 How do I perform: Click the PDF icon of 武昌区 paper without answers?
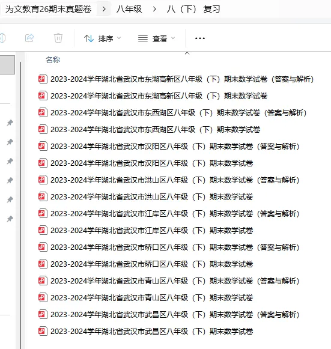[x=43, y=331]
